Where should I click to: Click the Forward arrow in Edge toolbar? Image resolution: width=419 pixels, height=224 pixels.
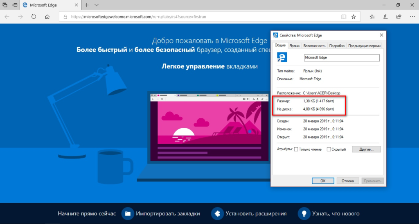(x=20, y=16)
